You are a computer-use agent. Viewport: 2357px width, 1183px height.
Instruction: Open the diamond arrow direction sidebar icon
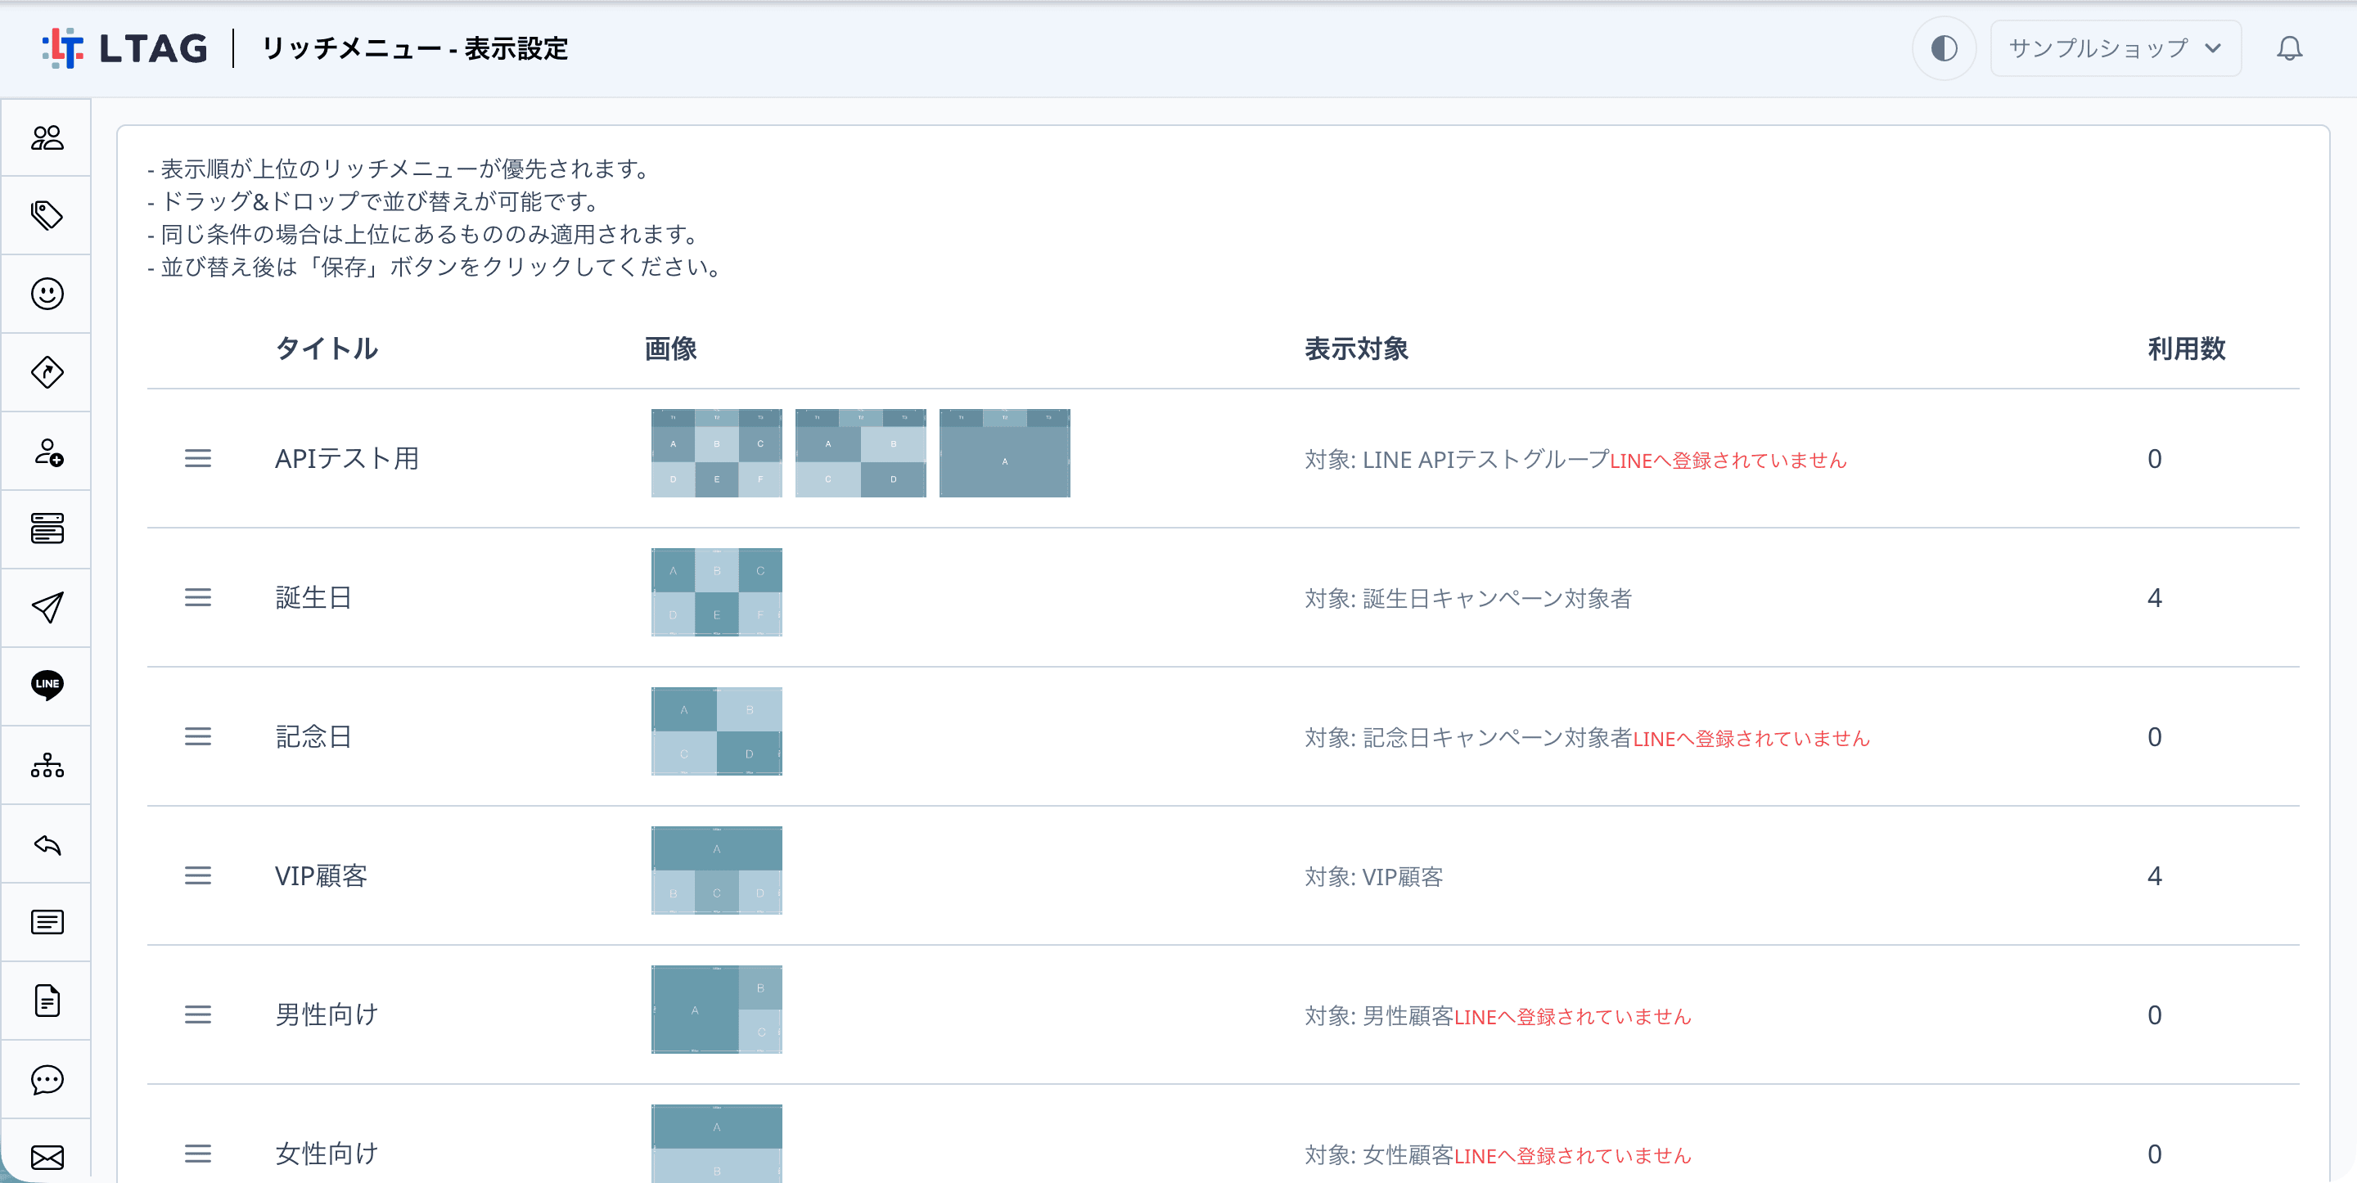(x=47, y=372)
